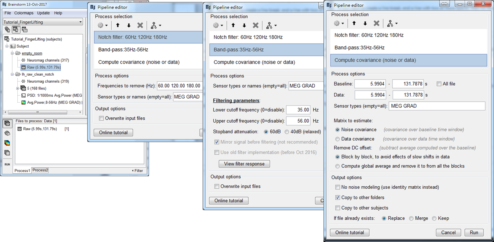The height and width of the screenshot is (242, 494).
Task: Switch to the Process1 tab
Action: [22, 171]
